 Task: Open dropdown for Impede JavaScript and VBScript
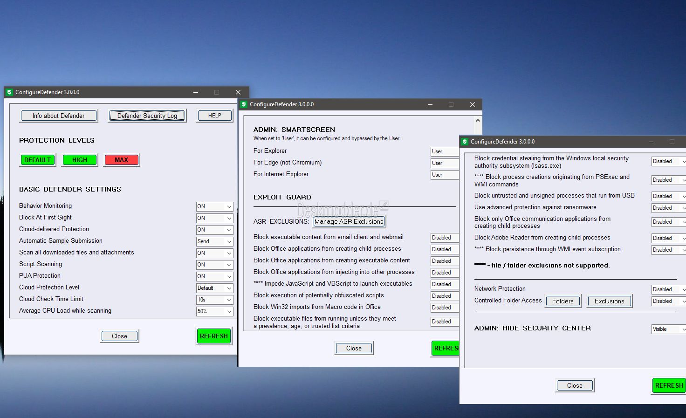[x=445, y=284]
